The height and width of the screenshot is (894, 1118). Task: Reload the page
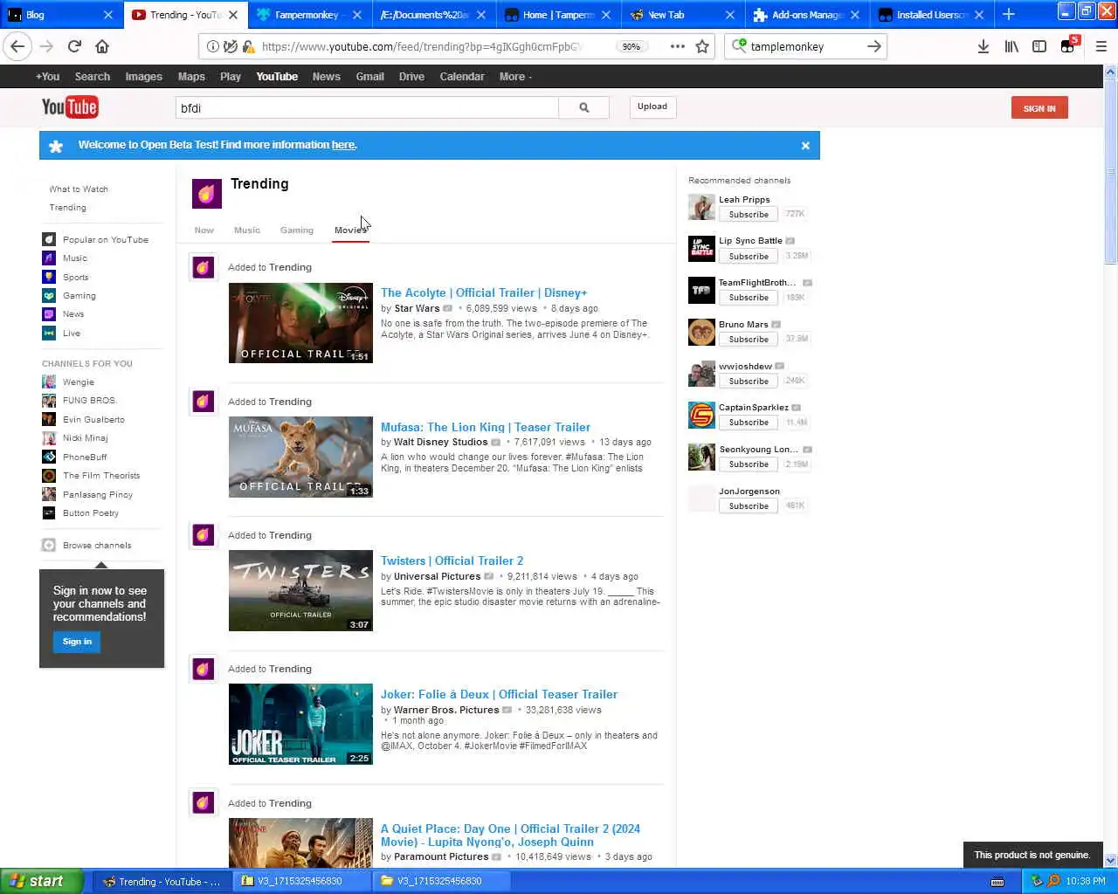click(74, 46)
